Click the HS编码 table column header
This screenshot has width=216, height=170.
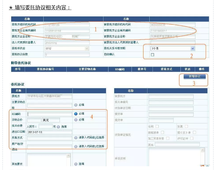(120, 69)
